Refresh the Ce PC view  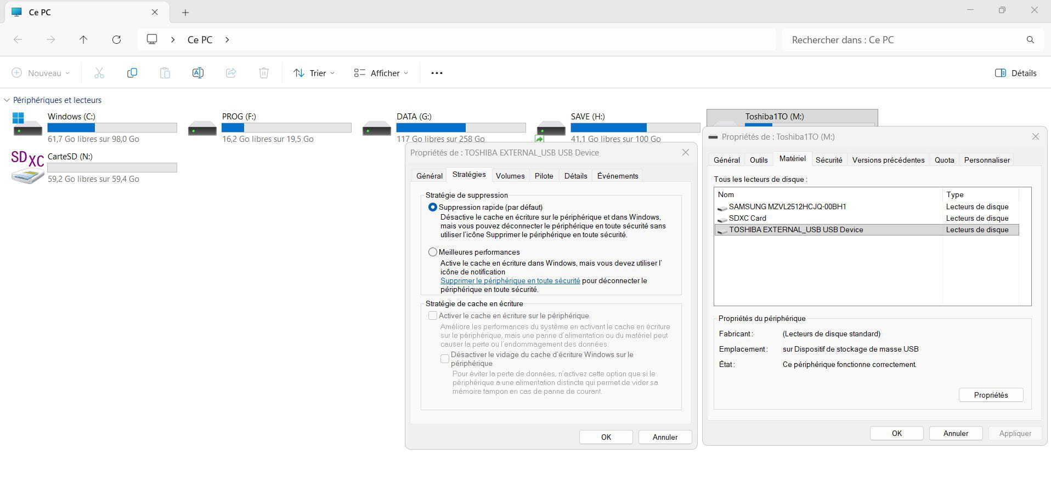click(x=116, y=39)
